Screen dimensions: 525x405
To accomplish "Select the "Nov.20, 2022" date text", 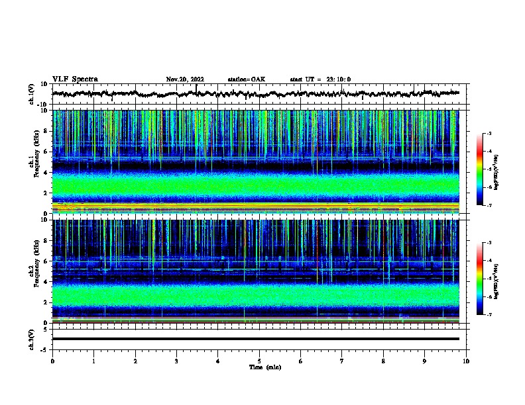I will tap(185, 79).
